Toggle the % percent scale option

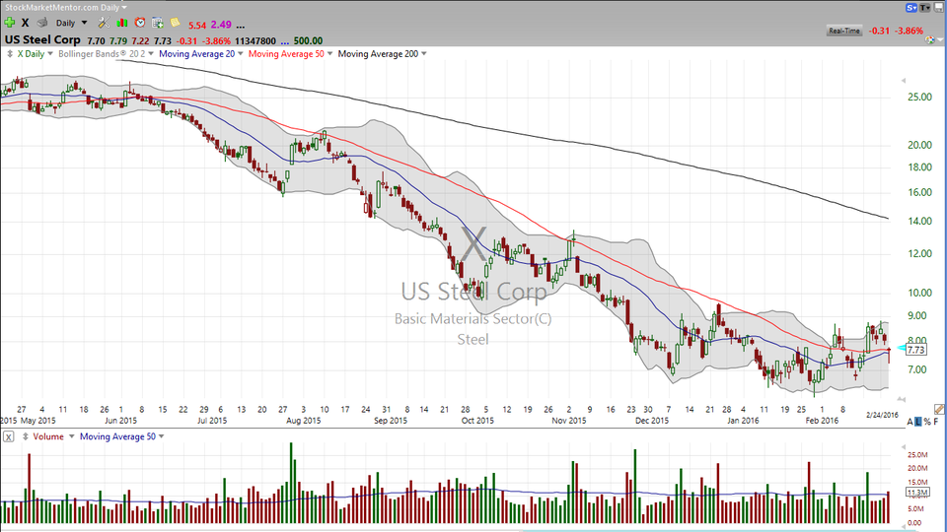click(927, 422)
